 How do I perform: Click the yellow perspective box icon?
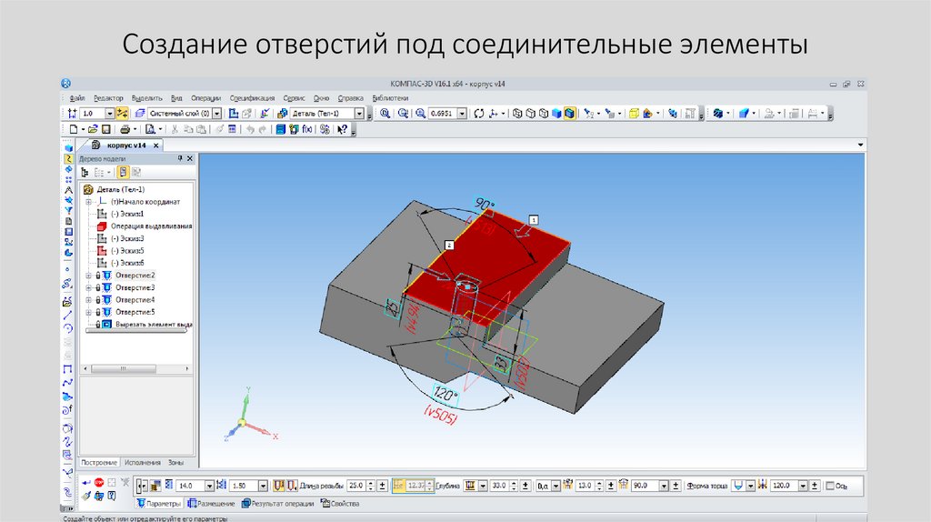[x=634, y=113]
